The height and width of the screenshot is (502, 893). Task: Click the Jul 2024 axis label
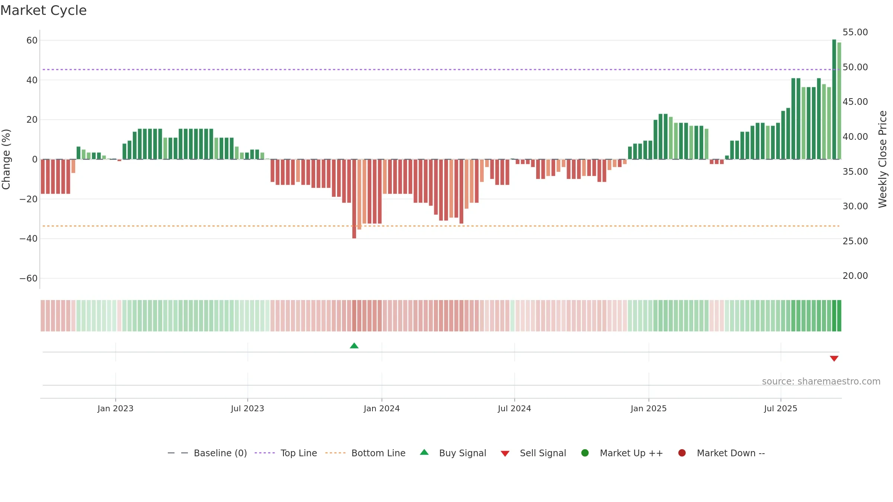pos(515,408)
